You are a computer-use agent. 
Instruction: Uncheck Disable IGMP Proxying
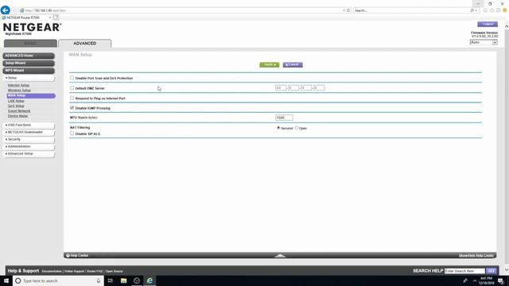click(x=72, y=108)
